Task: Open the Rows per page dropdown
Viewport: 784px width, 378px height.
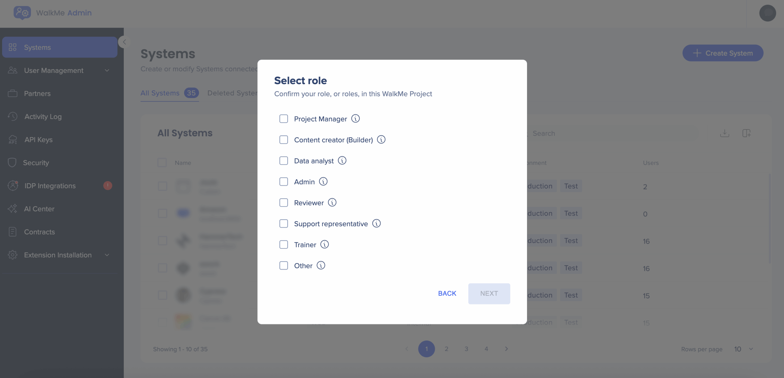Action: point(744,349)
